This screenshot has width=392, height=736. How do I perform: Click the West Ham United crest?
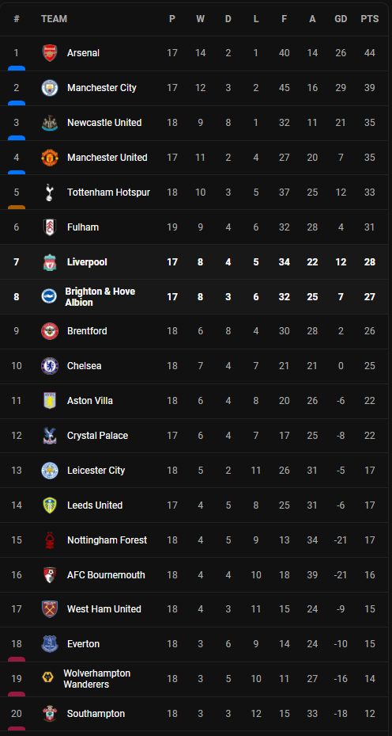click(49, 608)
